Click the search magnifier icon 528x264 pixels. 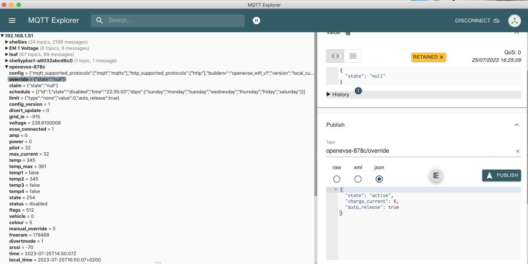click(x=100, y=21)
